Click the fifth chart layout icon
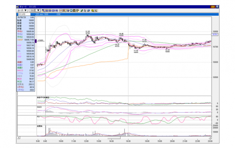The width and height of the screenshot is (235, 148). [x=56, y=10]
